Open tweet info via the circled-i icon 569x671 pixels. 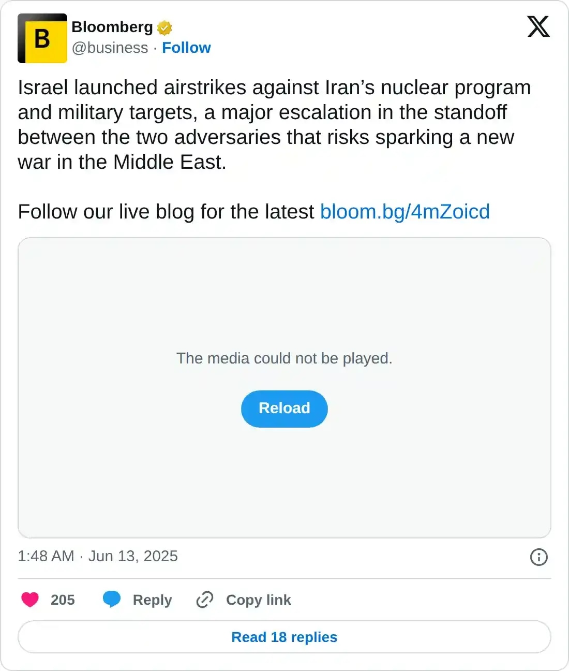point(538,557)
